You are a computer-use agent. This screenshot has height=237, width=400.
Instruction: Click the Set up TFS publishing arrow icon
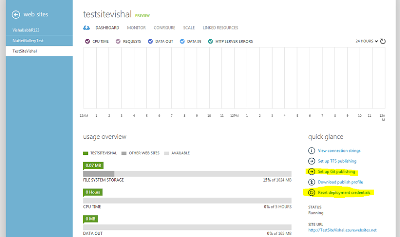coord(312,161)
